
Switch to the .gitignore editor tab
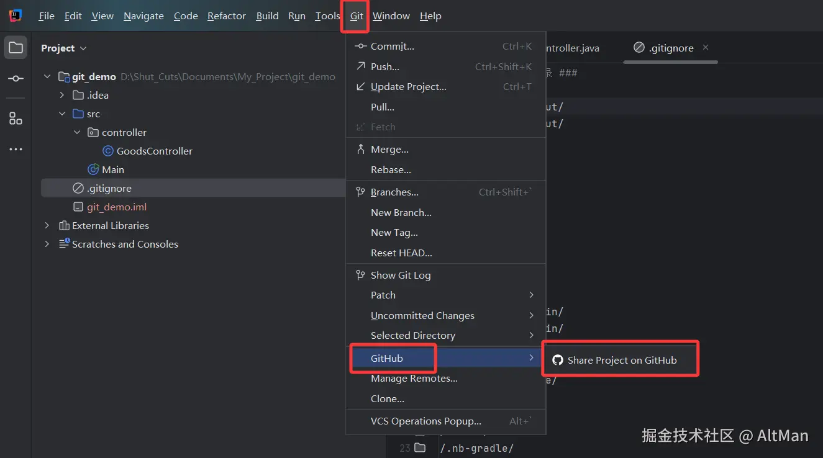pyautogui.click(x=671, y=48)
